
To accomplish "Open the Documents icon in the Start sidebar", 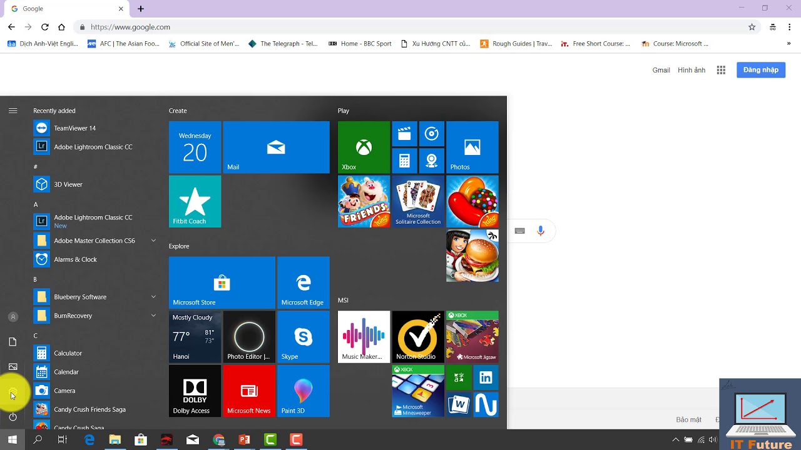I will coord(13,342).
